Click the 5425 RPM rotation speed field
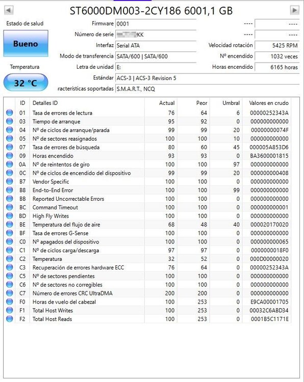The width and height of the screenshot is (304, 382). [277, 45]
